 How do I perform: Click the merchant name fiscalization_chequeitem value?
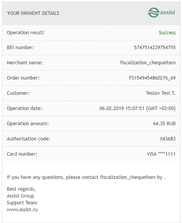coord(148,63)
